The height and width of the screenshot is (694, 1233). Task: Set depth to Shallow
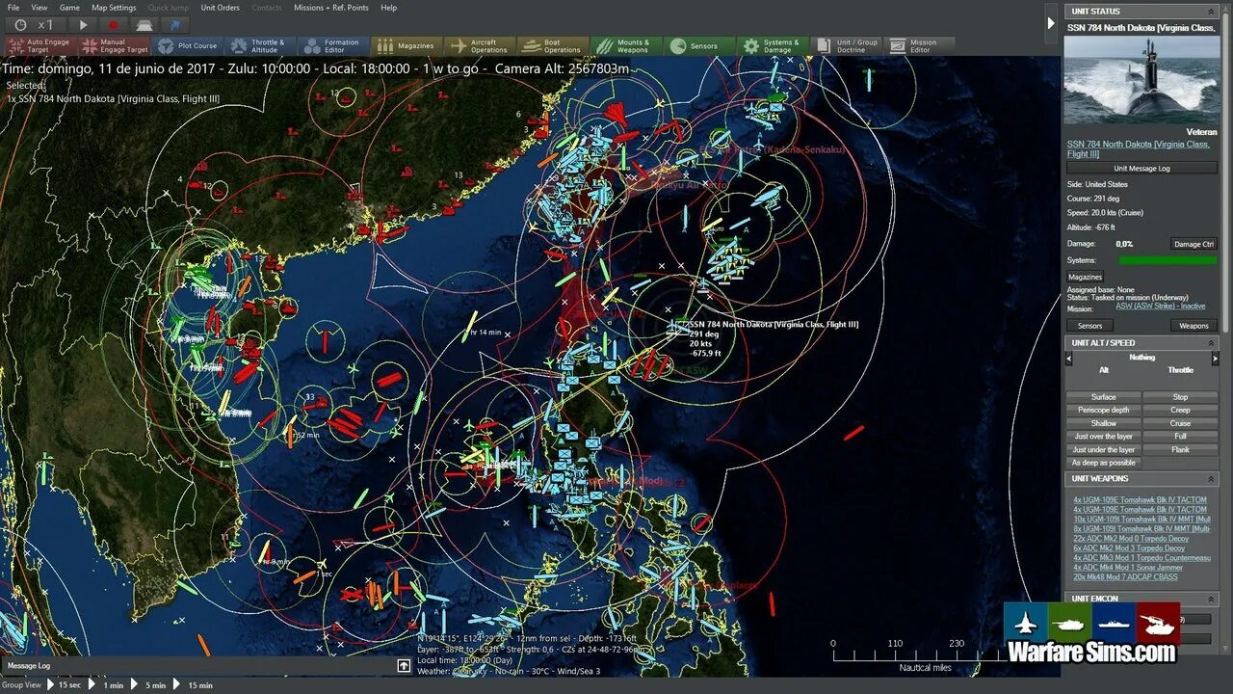[x=1104, y=423]
